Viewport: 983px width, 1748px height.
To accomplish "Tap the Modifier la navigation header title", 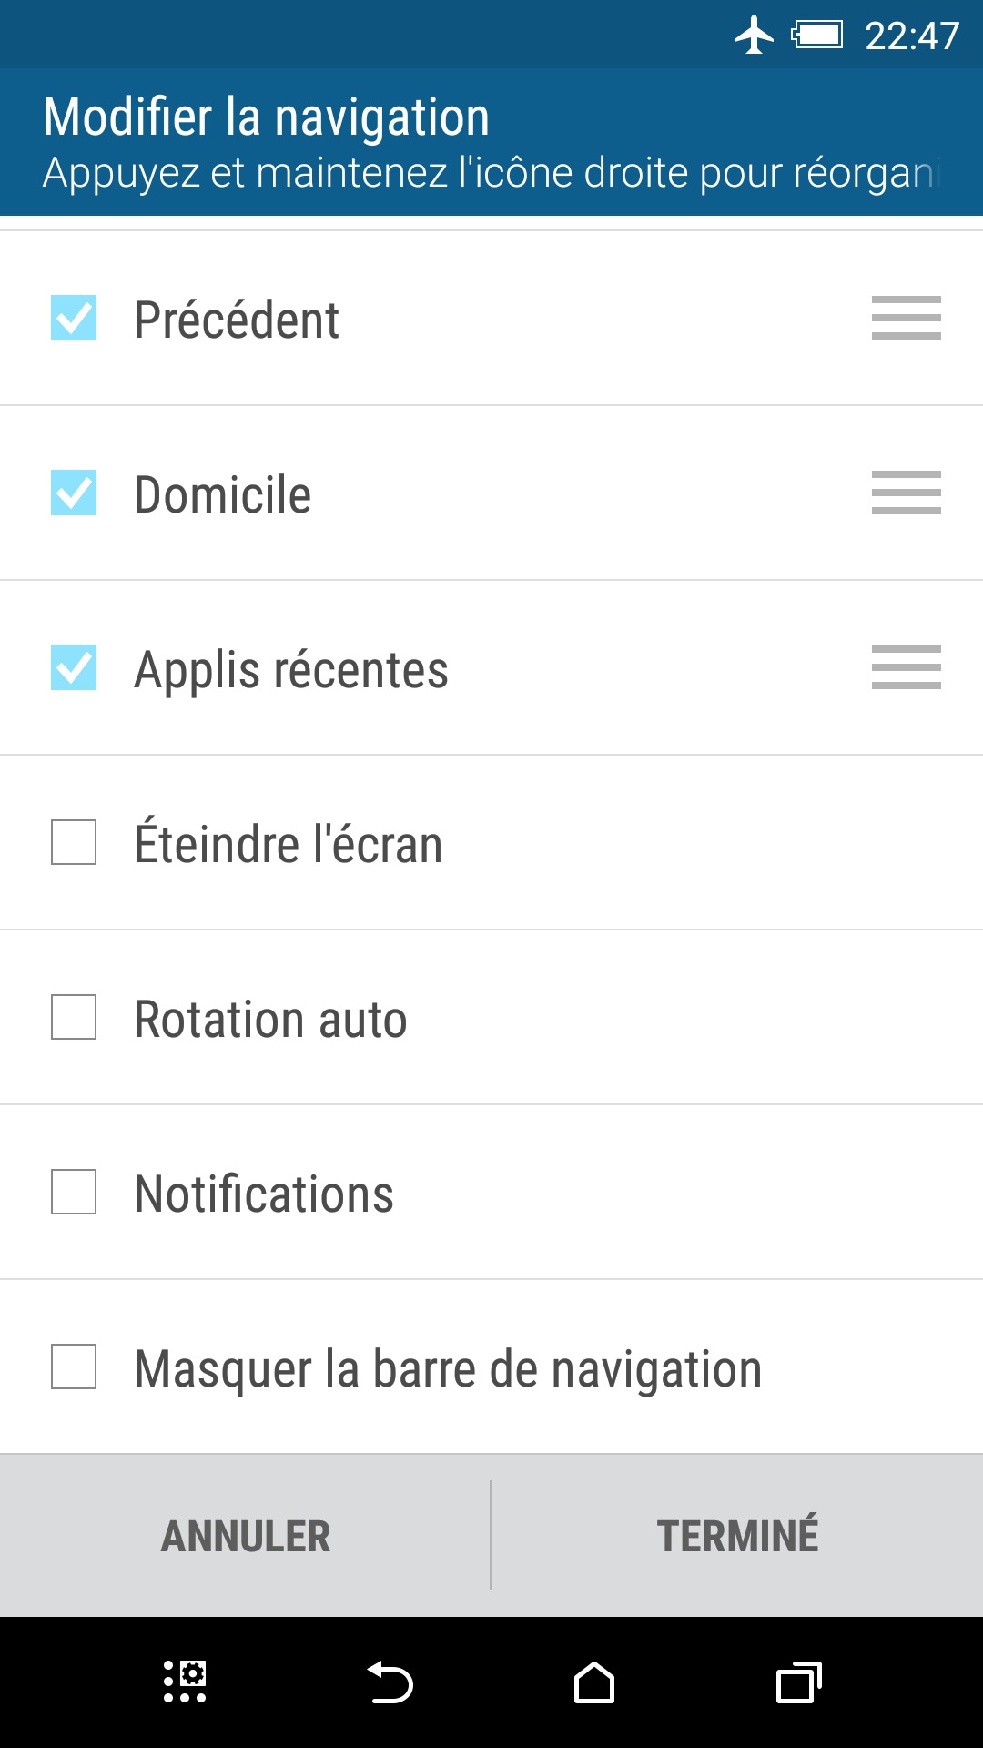I will (267, 117).
